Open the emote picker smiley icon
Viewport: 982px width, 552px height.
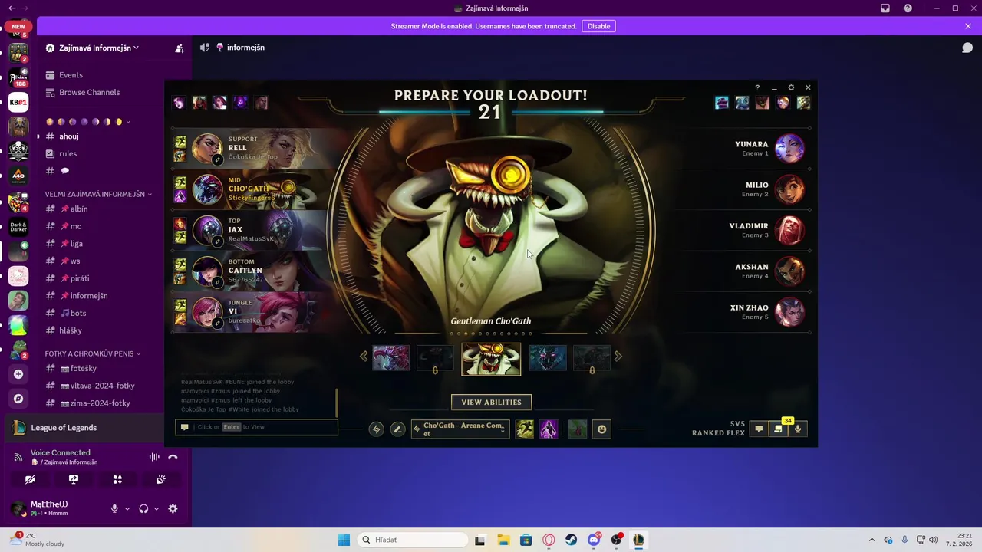point(602,429)
